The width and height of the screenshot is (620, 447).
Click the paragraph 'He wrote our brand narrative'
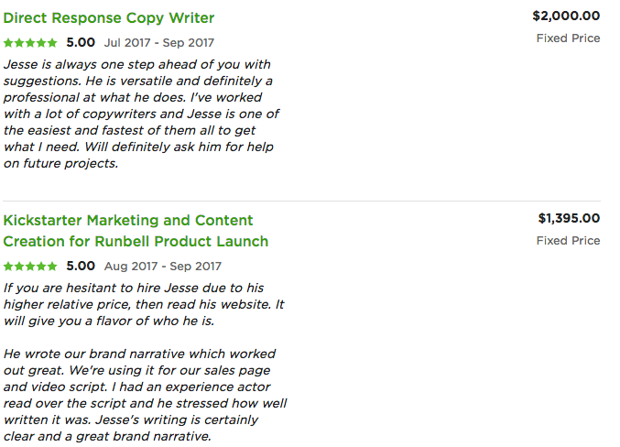coord(145,395)
